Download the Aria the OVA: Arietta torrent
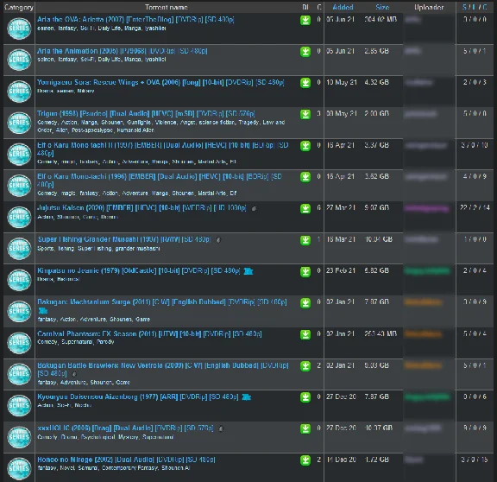The width and height of the screenshot is (497, 482). 305,21
